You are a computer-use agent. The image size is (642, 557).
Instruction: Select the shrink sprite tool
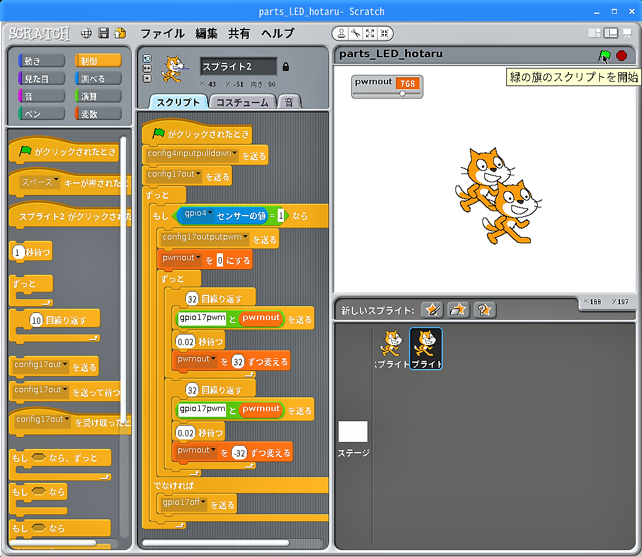pos(384,33)
